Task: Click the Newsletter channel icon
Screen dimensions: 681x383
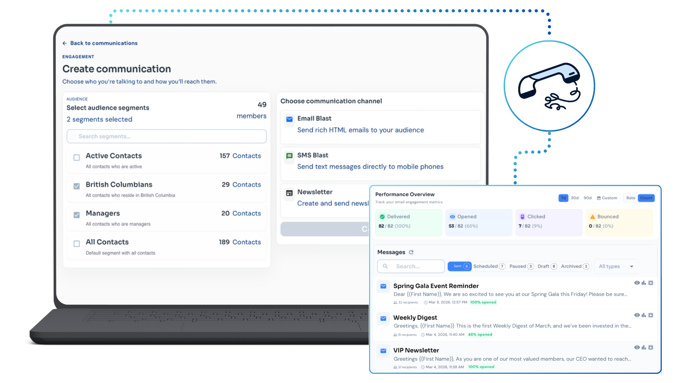Action: (289, 193)
